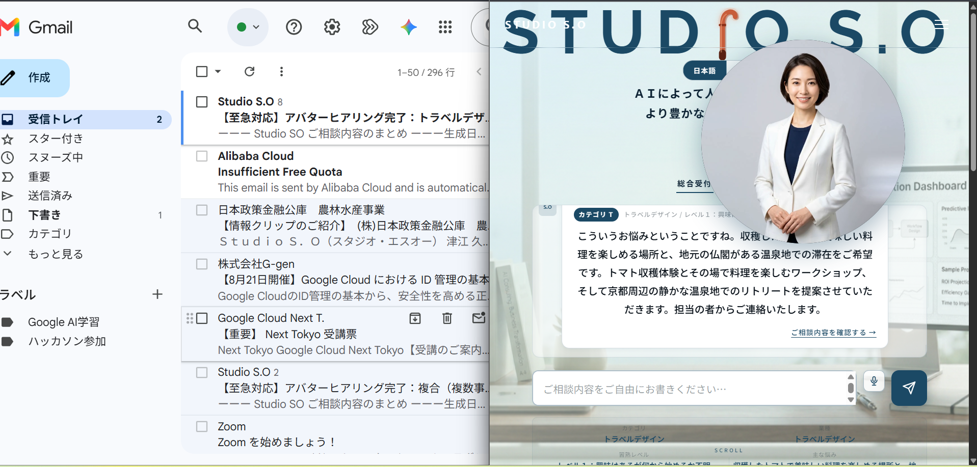Image resolution: width=977 pixels, height=467 pixels.
Task: Click the left トラベルデザイン category link at bottom
Action: [634, 439]
